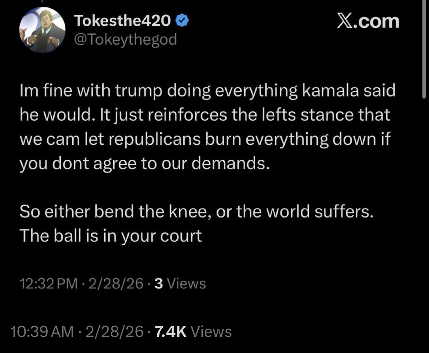The image size is (429, 353).
Task: Open the @Tokeythegod handle link
Action: point(125,39)
